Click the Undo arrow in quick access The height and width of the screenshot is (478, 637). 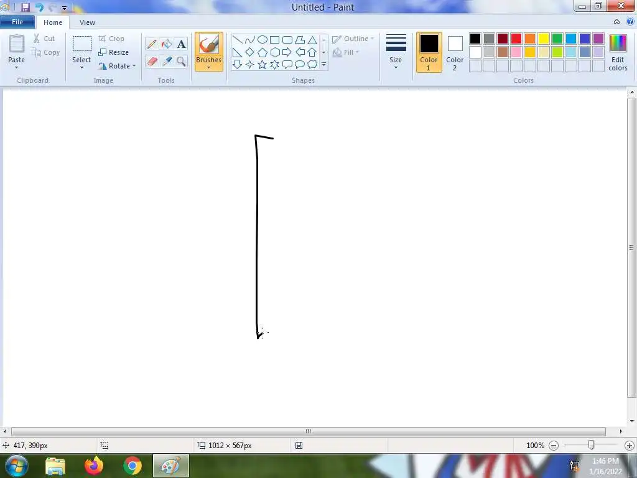tap(39, 7)
